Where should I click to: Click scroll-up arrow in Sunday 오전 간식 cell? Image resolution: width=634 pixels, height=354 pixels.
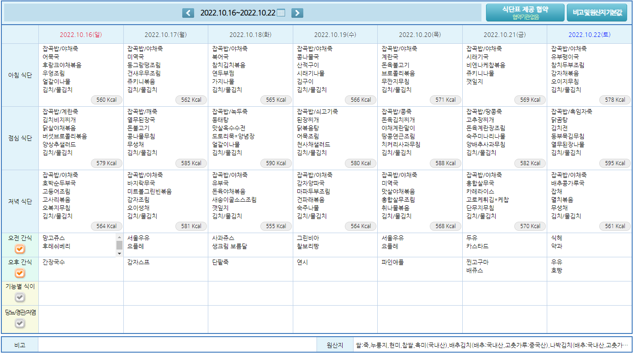tap(120, 237)
